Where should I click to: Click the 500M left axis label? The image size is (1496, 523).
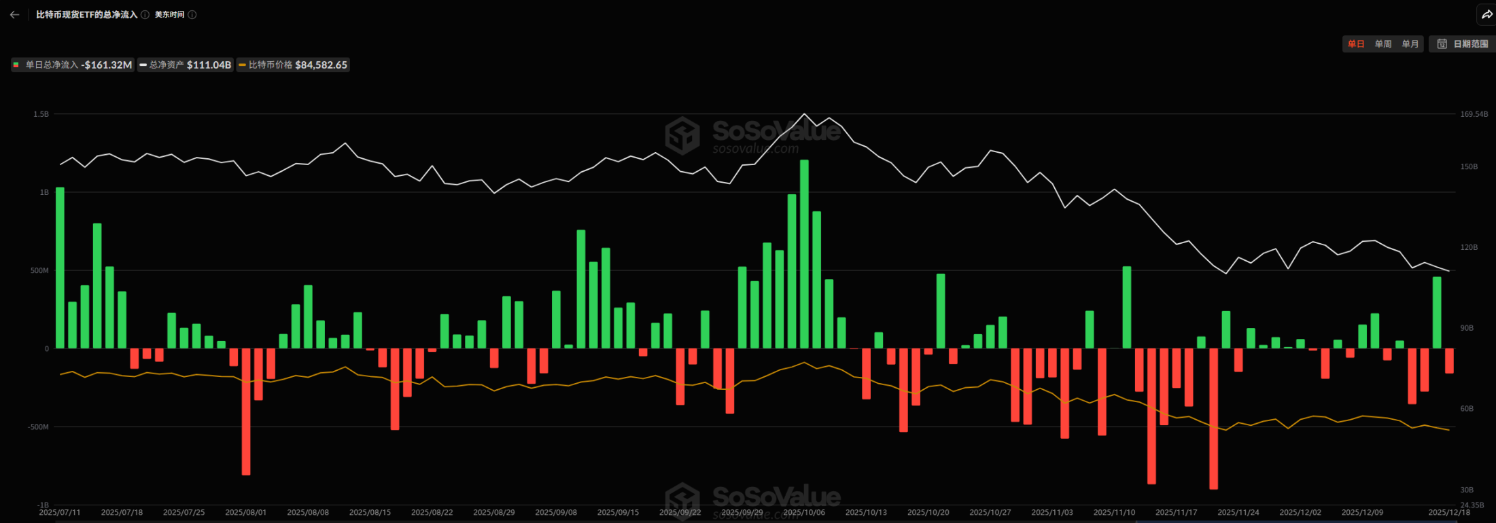40,270
